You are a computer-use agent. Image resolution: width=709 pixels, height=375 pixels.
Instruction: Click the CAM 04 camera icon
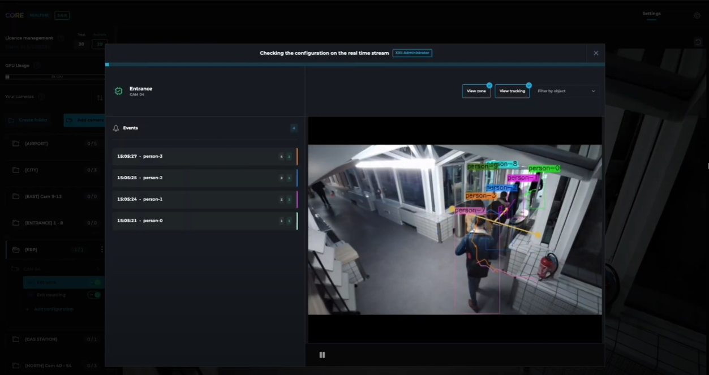tap(16, 269)
